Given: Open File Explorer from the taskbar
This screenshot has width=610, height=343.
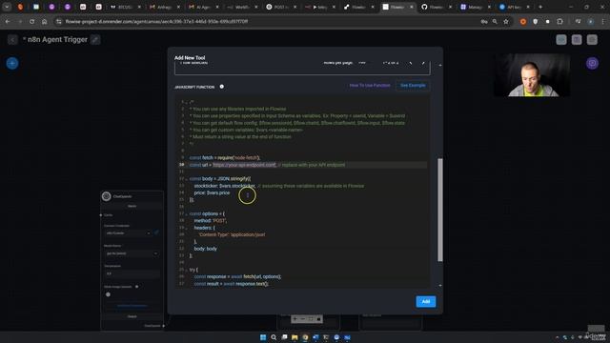Looking at the screenshot, I should 295,337.
